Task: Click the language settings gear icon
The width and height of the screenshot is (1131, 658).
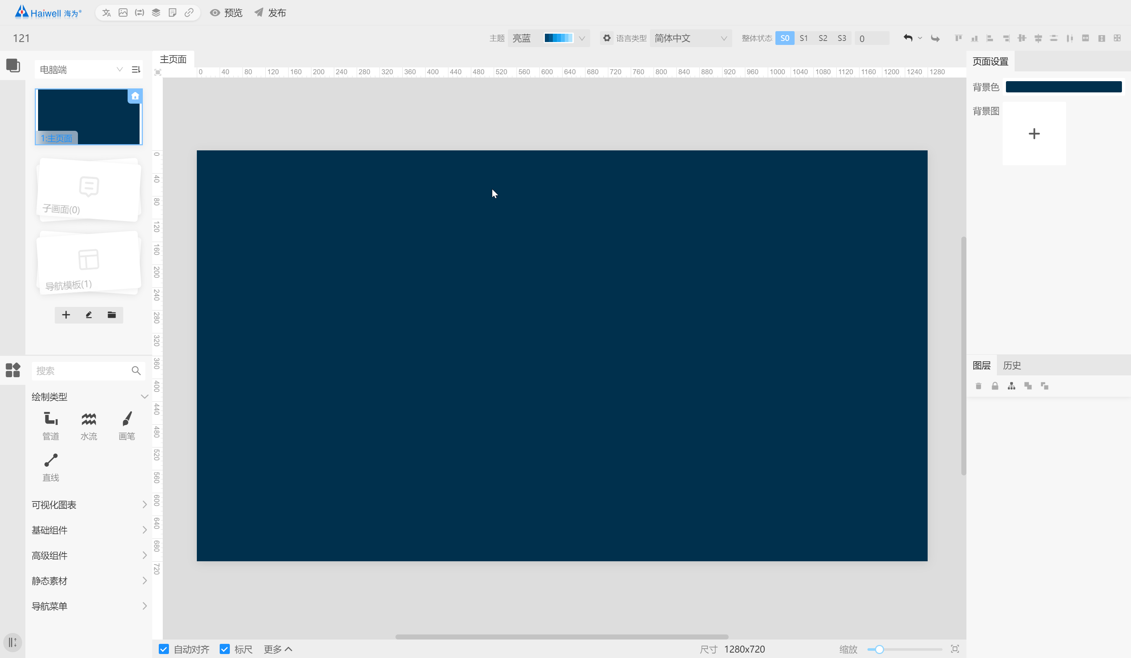Action: (607, 38)
